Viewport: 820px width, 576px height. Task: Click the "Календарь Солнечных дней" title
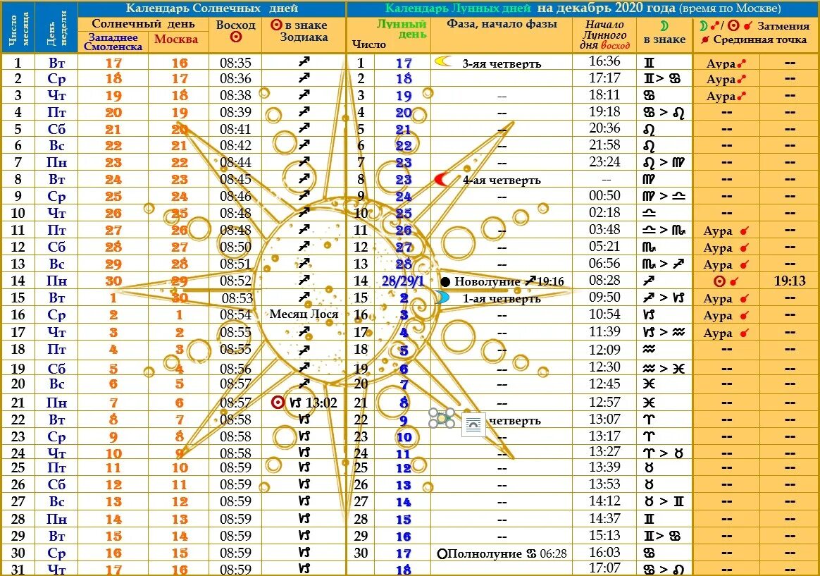tap(212, 8)
